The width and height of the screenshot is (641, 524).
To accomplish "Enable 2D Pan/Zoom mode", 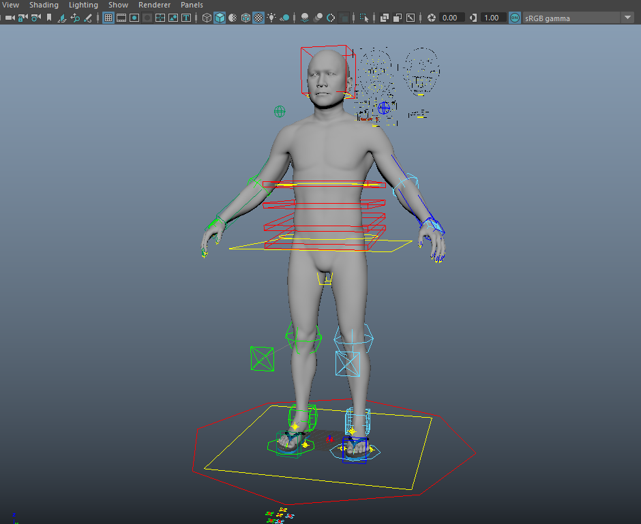I will (74, 18).
